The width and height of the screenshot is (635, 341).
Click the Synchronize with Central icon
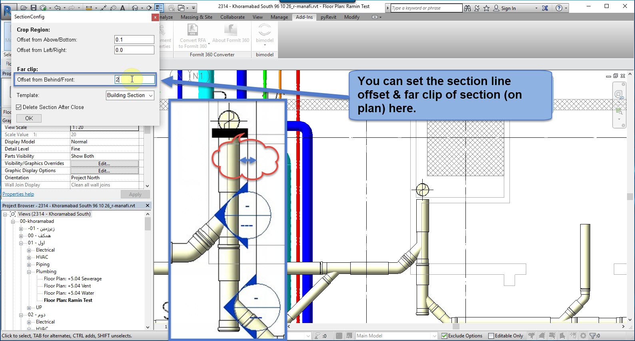pyautogui.click(x=43, y=8)
